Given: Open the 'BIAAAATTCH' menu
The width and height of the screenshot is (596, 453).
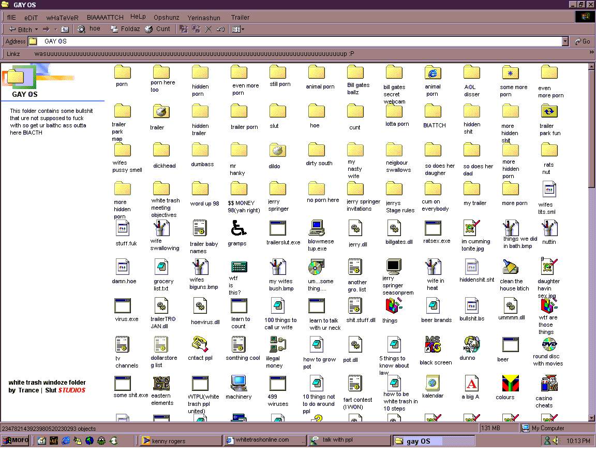Looking at the screenshot, I should click(105, 18).
